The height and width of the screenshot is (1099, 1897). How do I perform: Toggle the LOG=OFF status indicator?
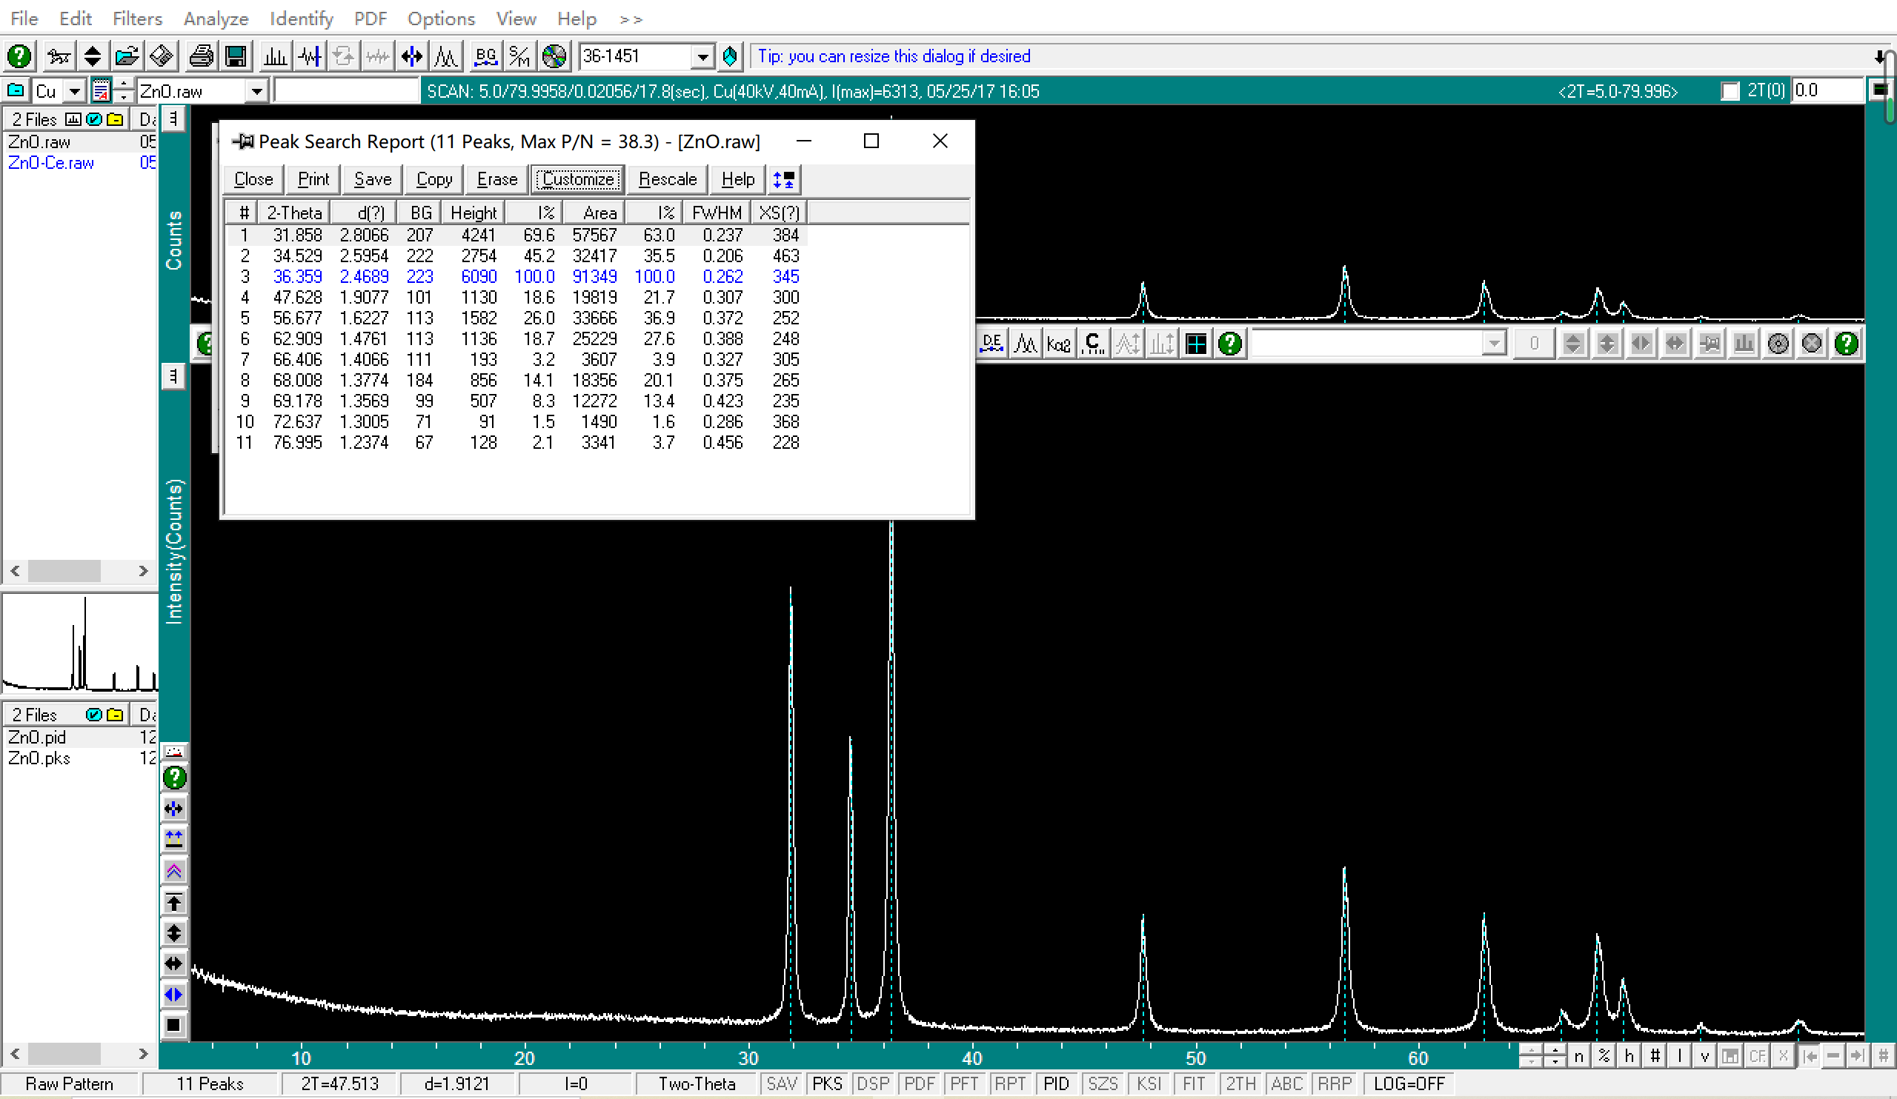[x=1409, y=1083]
